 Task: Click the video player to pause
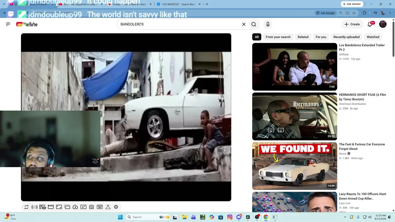pos(126,117)
